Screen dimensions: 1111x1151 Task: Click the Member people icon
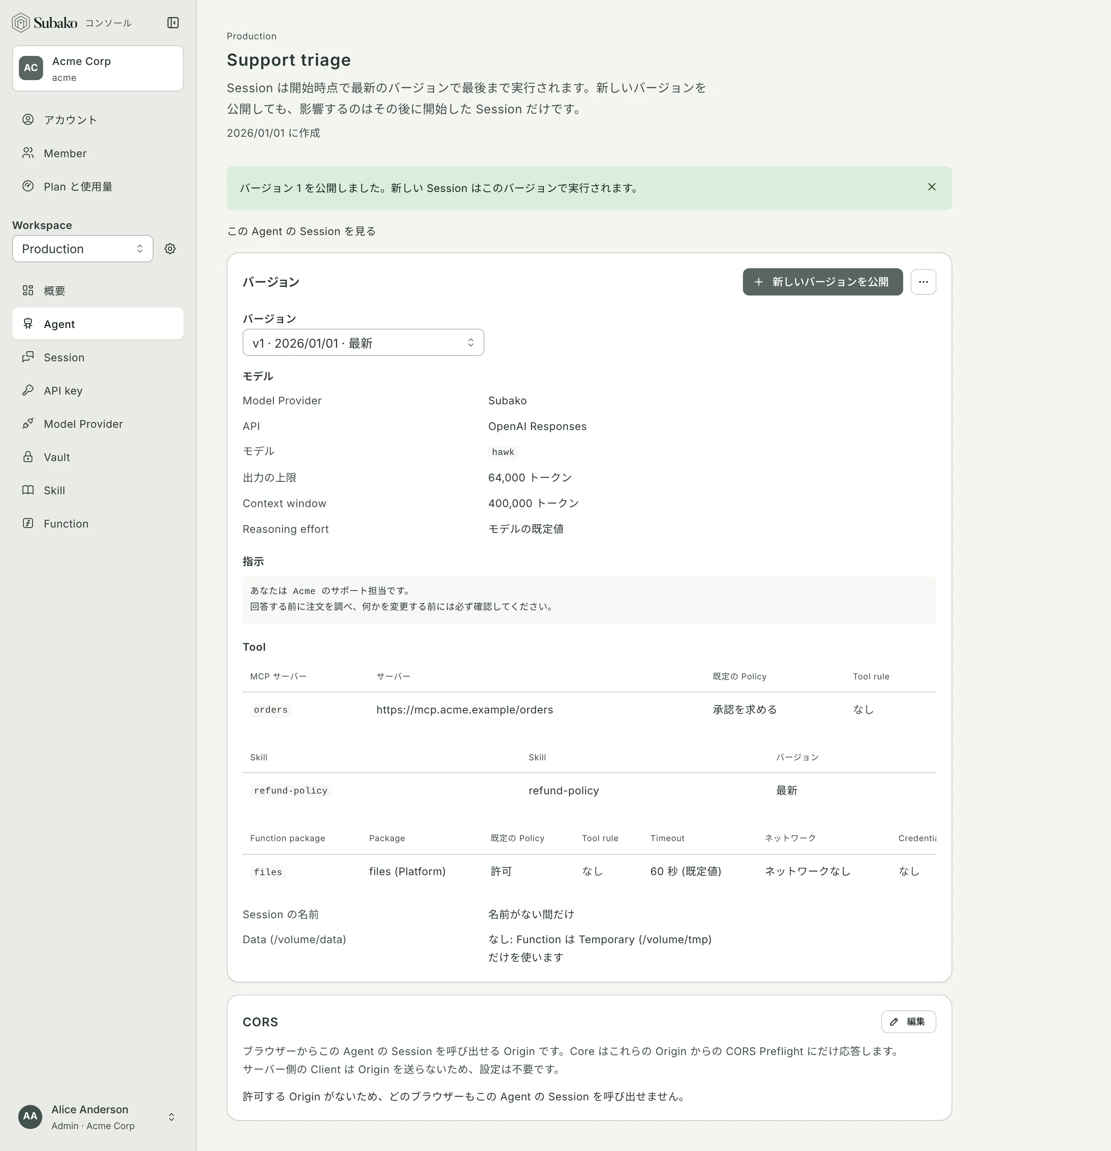pos(28,153)
